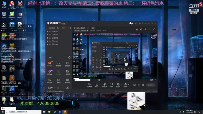Show hidden icons in system tray

click(x=178, y=112)
